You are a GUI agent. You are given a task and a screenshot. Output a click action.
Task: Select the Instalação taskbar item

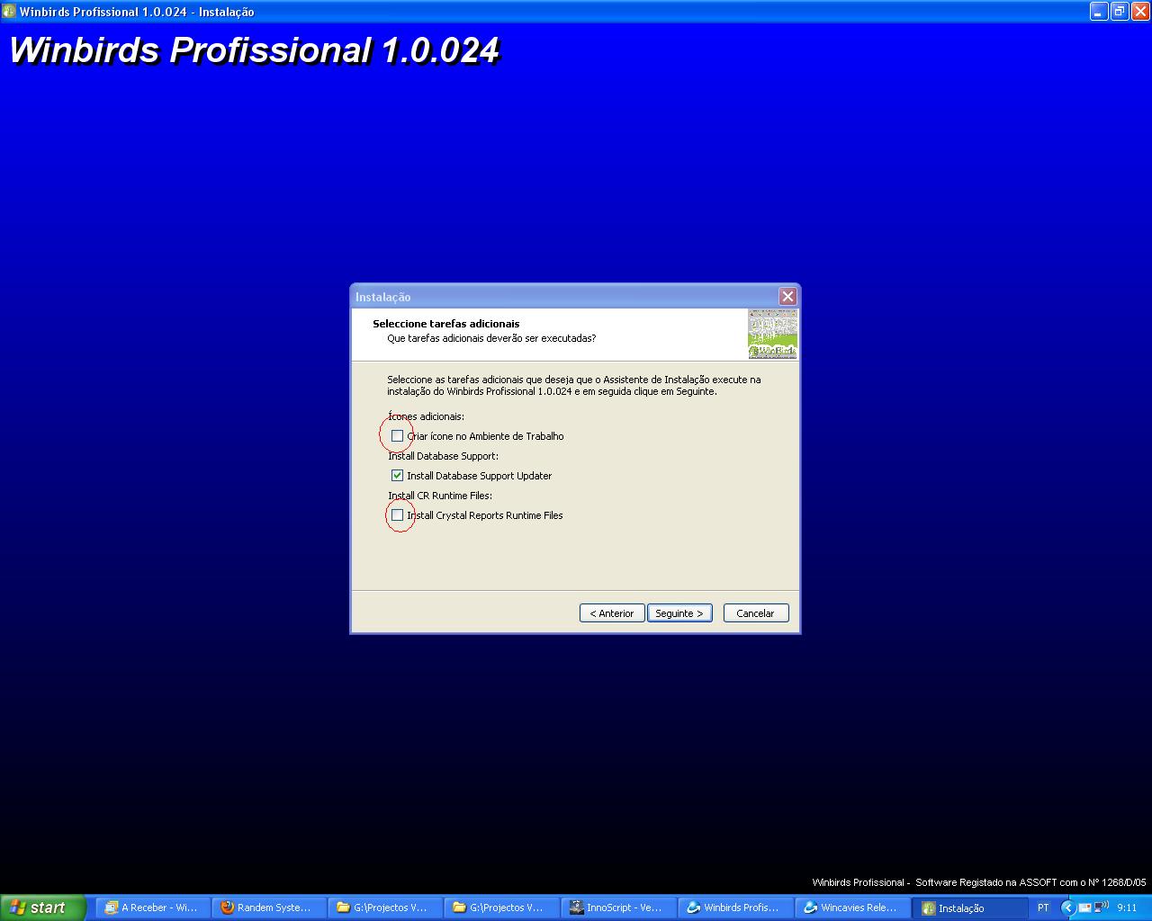969,908
